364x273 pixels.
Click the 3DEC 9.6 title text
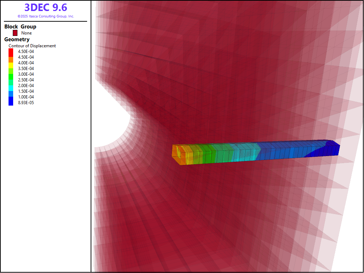coord(45,7)
